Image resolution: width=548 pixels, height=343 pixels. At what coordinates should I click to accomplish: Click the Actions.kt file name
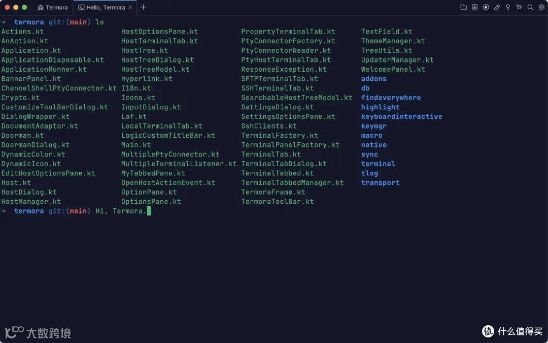[23, 32]
